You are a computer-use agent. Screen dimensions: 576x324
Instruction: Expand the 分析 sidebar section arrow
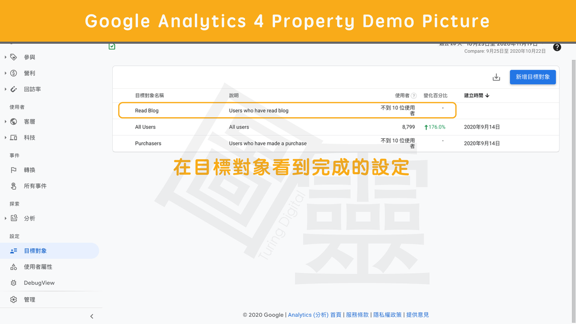6,218
